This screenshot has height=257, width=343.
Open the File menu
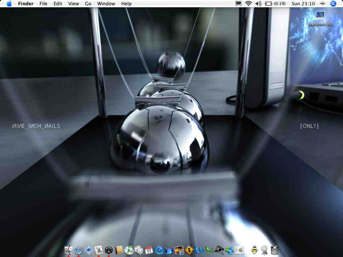(x=43, y=4)
